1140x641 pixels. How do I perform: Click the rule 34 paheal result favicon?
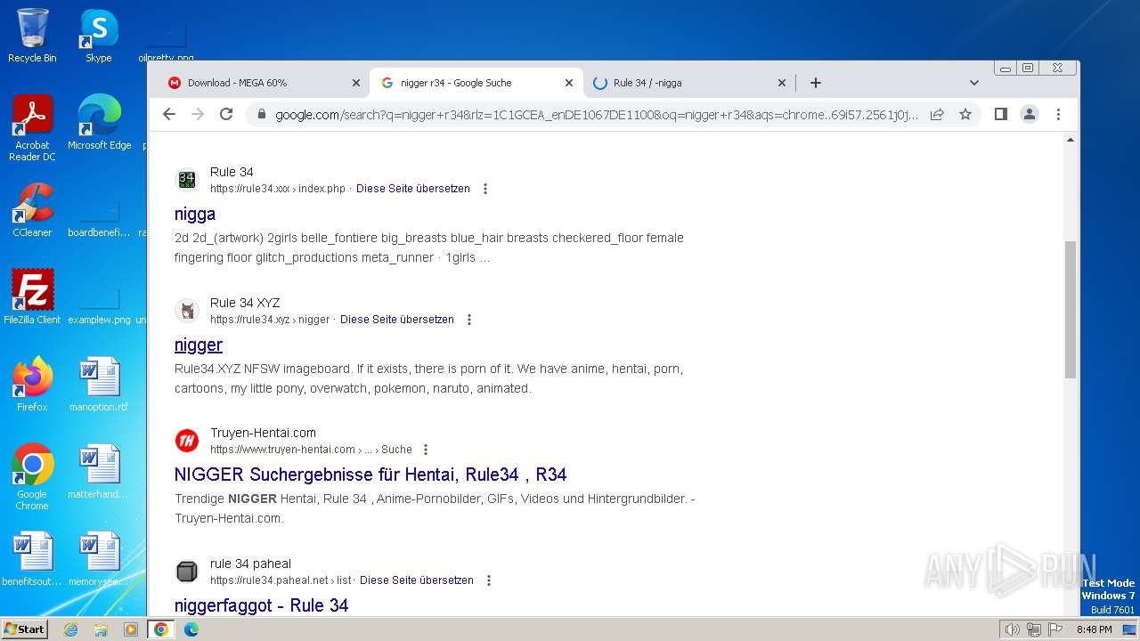coord(186,572)
